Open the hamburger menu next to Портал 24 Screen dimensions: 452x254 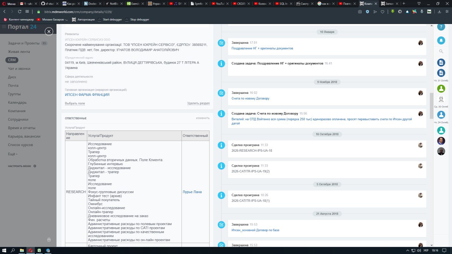point(4,27)
